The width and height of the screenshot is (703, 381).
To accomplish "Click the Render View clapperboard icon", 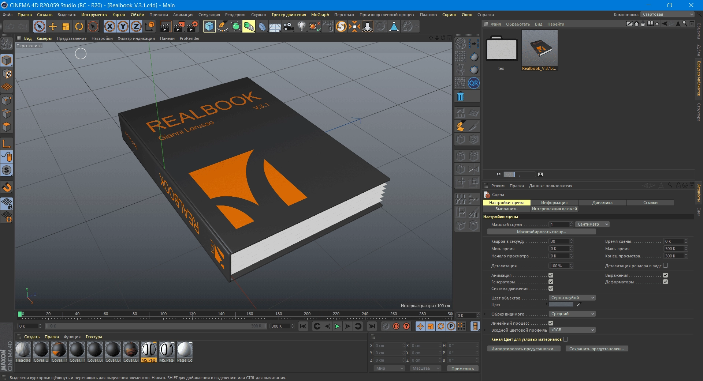I will (165, 26).
